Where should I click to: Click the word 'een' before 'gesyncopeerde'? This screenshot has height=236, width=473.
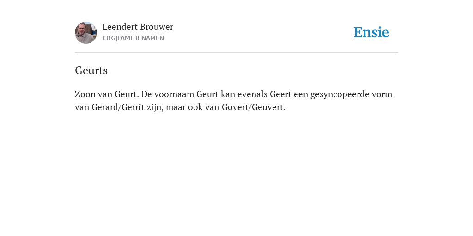[x=301, y=94]
